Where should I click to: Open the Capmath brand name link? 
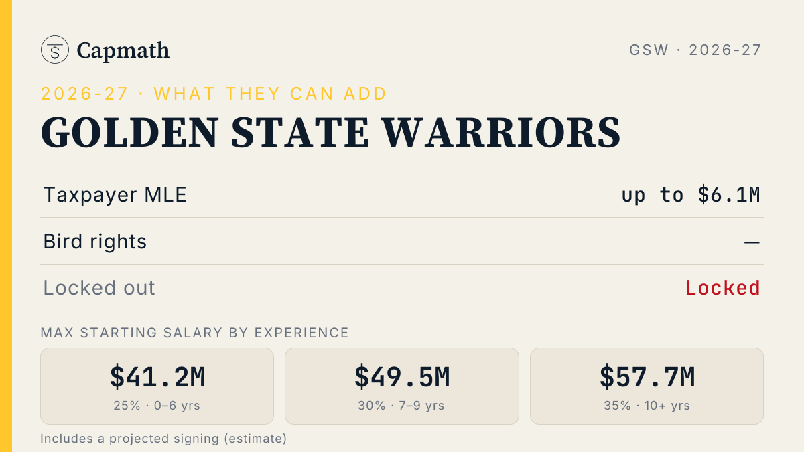tap(123, 50)
